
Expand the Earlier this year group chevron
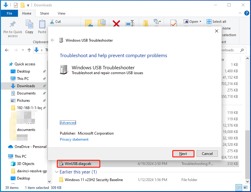[x=57, y=172]
